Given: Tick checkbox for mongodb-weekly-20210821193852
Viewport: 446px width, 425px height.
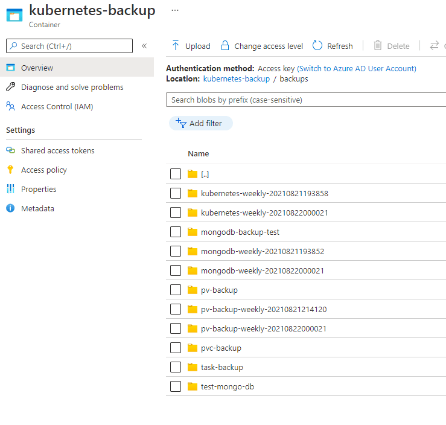Looking at the screenshot, I should coord(176,251).
